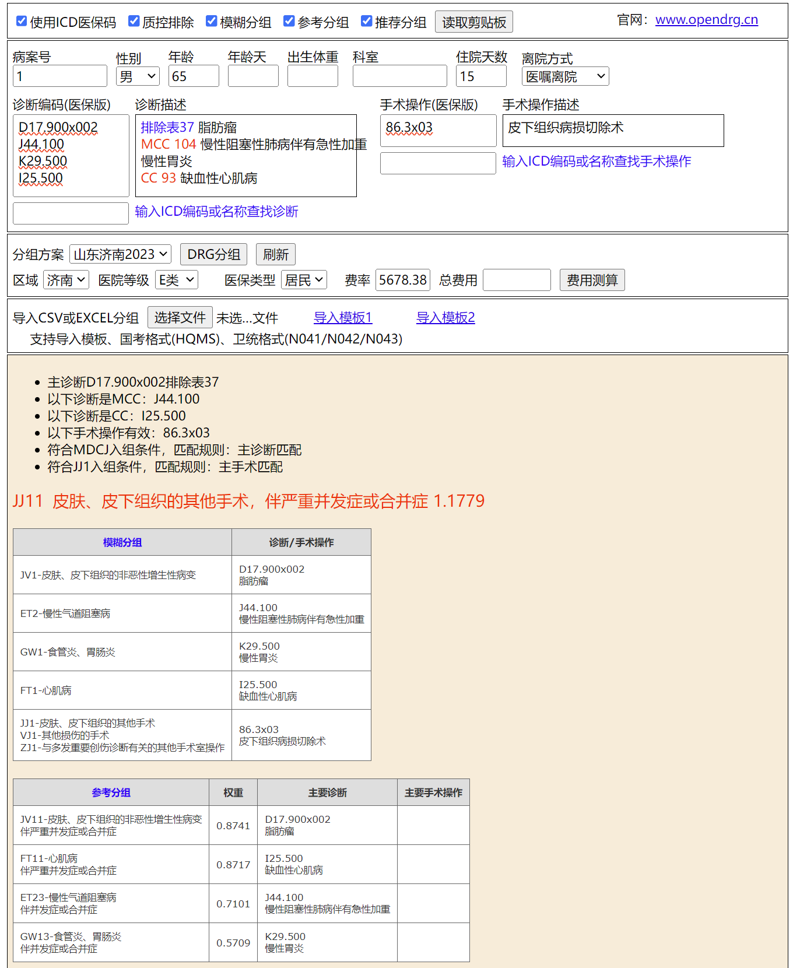The height and width of the screenshot is (968, 793).
Task: Open the 区域 dropdown showing 济南
Action: 66,280
